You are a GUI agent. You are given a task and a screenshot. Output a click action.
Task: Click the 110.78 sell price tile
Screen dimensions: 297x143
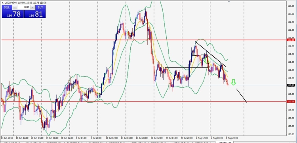click(x=13, y=14)
